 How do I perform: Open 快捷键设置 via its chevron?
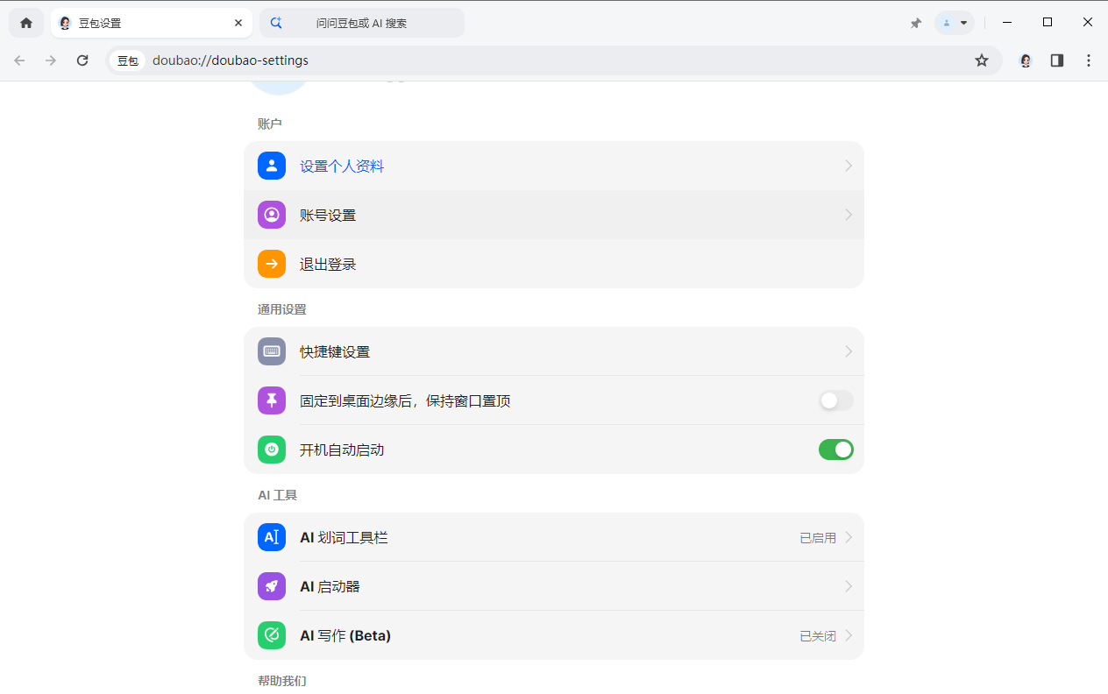click(848, 351)
